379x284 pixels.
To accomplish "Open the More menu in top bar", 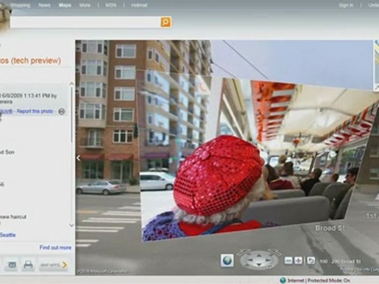I will point(84,5).
